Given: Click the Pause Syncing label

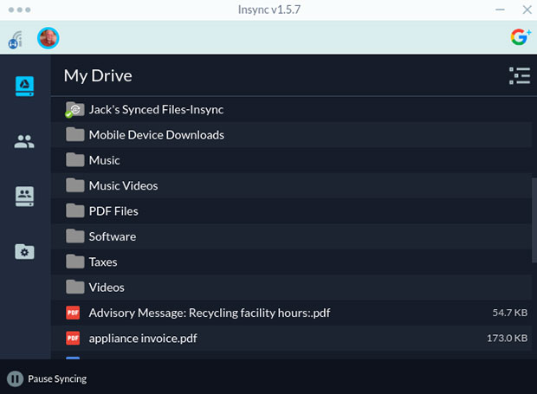Looking at the screenshot, I should [57, 378].
